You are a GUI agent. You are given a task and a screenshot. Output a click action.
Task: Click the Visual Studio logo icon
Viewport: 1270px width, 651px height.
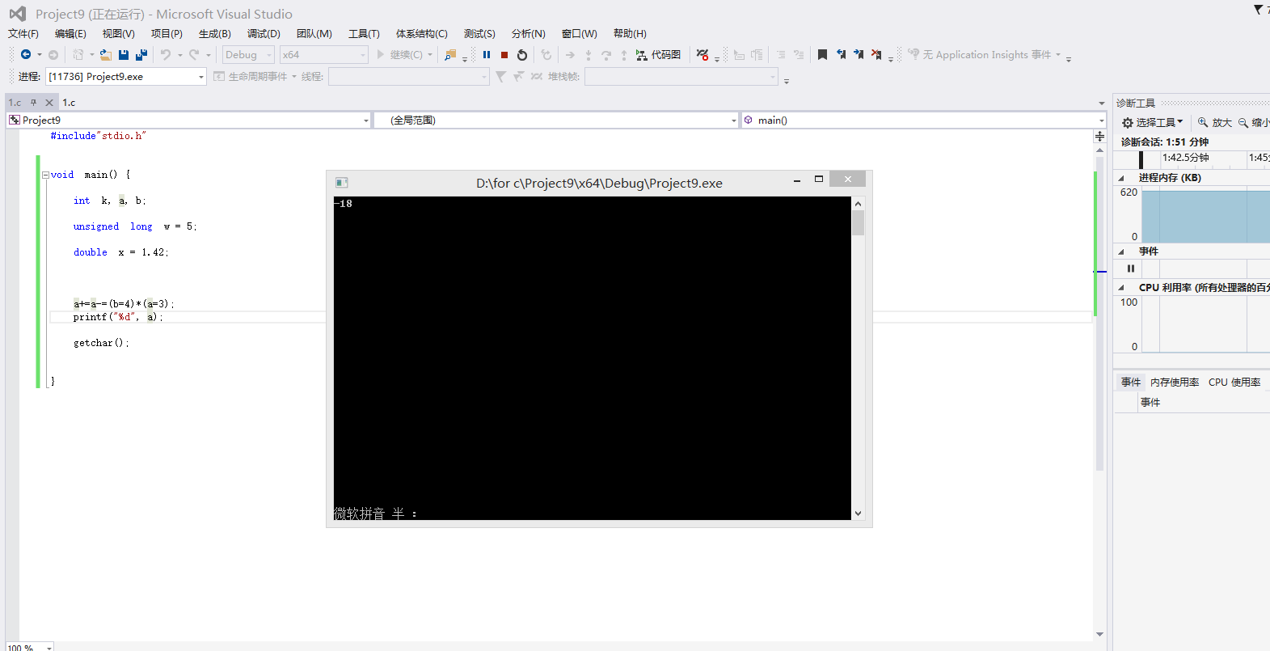click(x=17, y=14)
